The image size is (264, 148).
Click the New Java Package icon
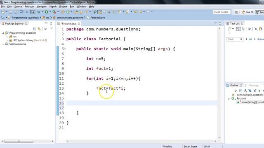click(63, 12)
